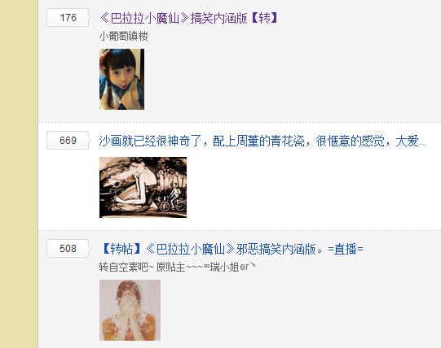The width and height of the screenshot is (441, 348).
Task: Click the 【转】 tag in first title
Action: (264, 18)
